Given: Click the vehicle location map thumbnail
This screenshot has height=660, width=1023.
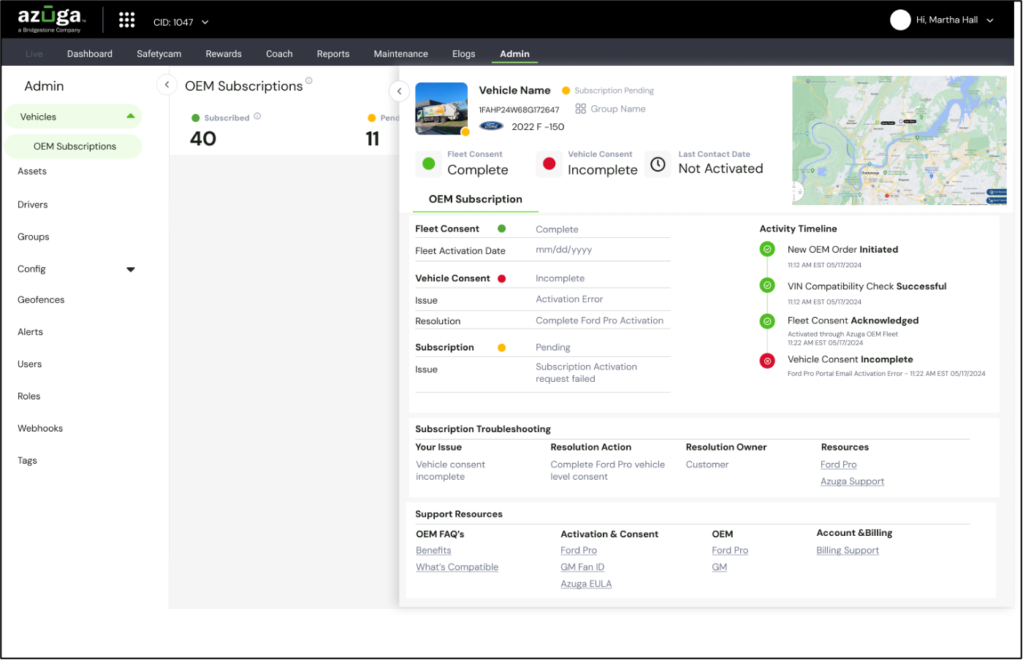Looking at the screenshot, I should 899,140.
